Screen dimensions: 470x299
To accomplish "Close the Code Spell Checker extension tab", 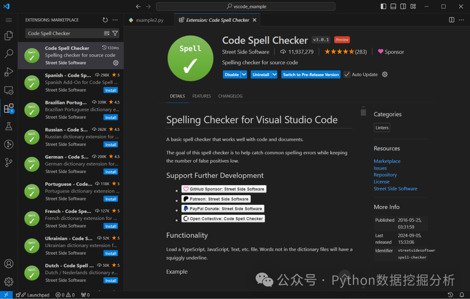I will tap(255, 20).
